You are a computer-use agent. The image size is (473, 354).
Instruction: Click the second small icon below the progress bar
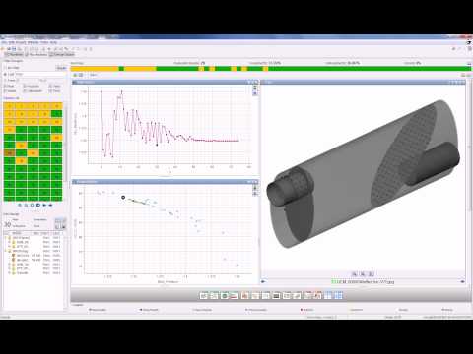(x=81, y=75)
